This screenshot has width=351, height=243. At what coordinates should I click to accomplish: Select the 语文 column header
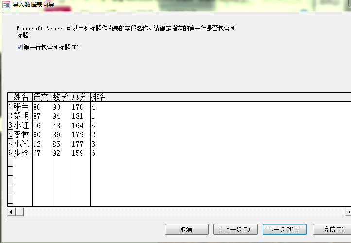(x=42, y=97)
